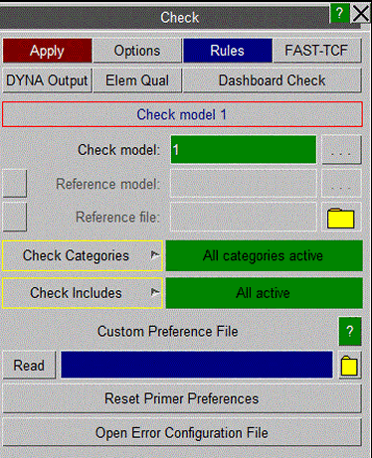Browse for custom preference file folder icon
Screen dimensions: 372x458
(x=350, y=366)
